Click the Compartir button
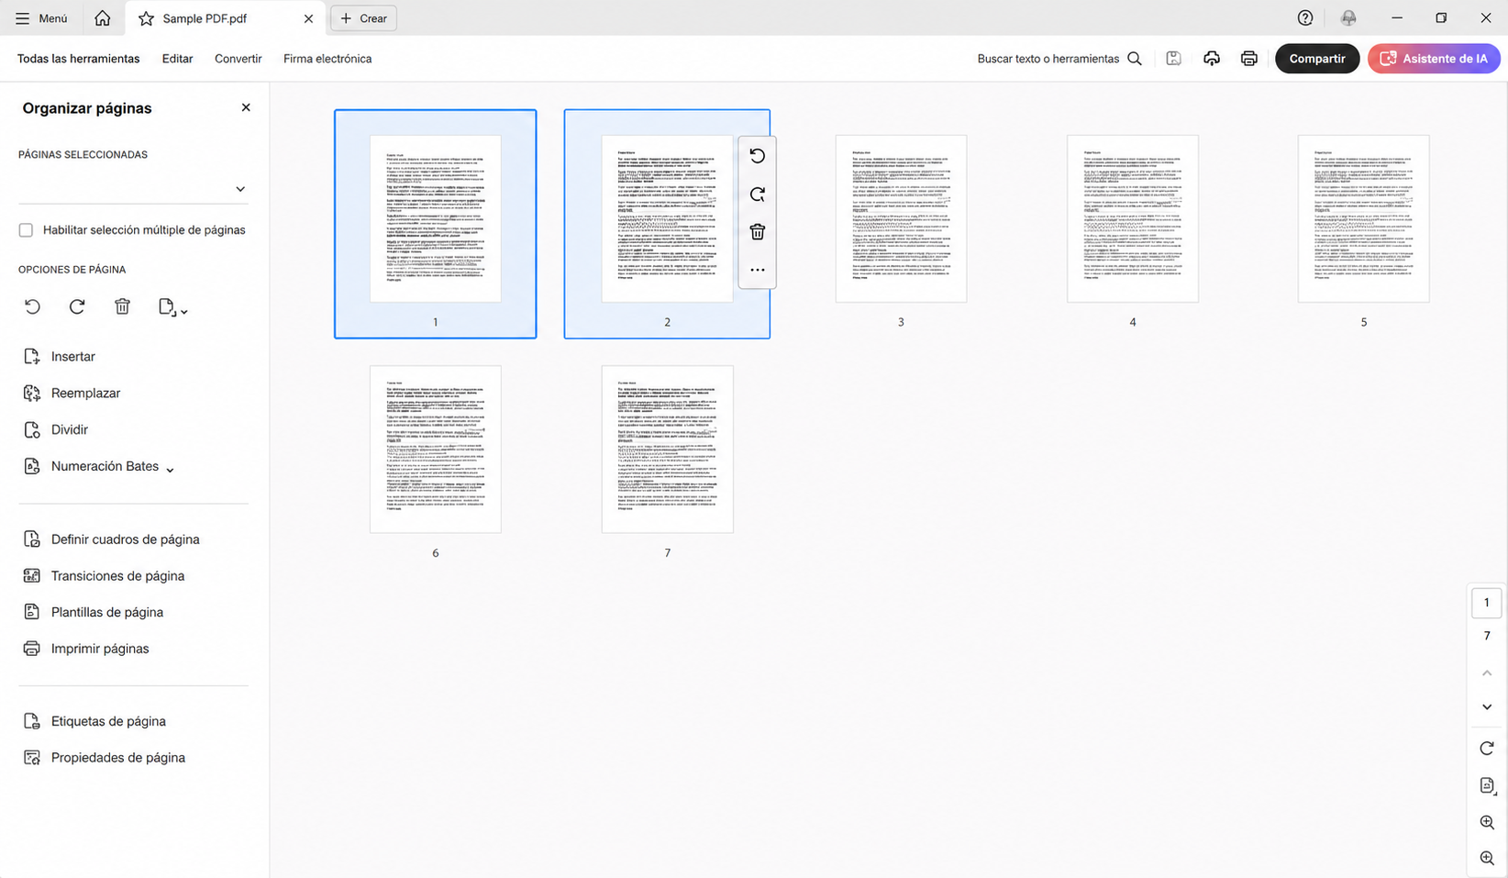 [1317, 59]
